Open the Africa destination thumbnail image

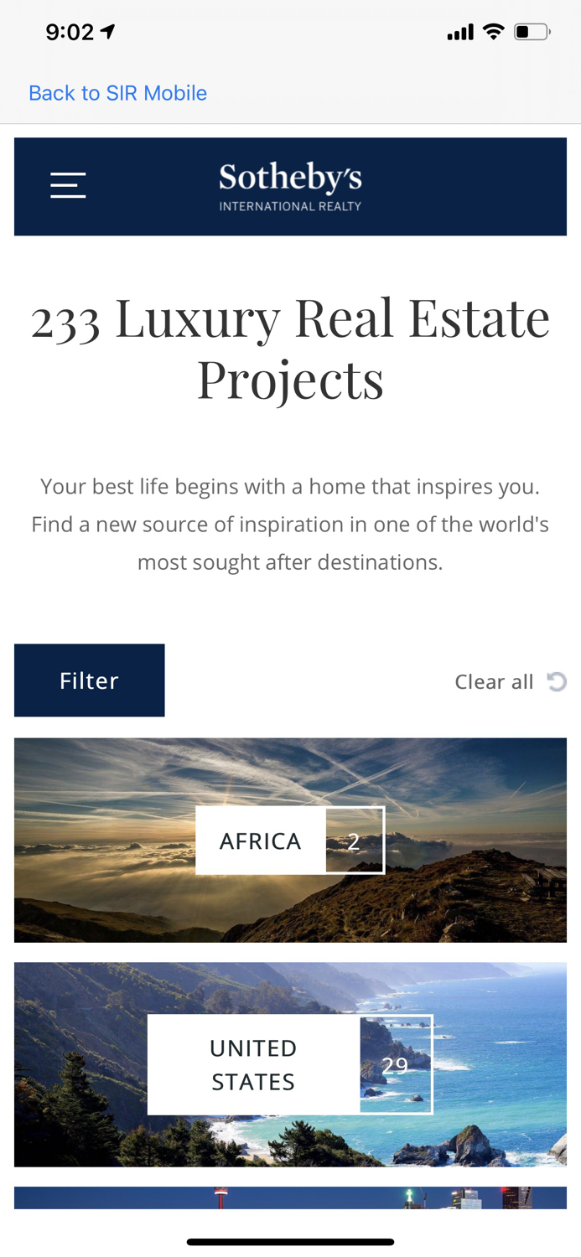pyautogui.click(x=290, y=840)
